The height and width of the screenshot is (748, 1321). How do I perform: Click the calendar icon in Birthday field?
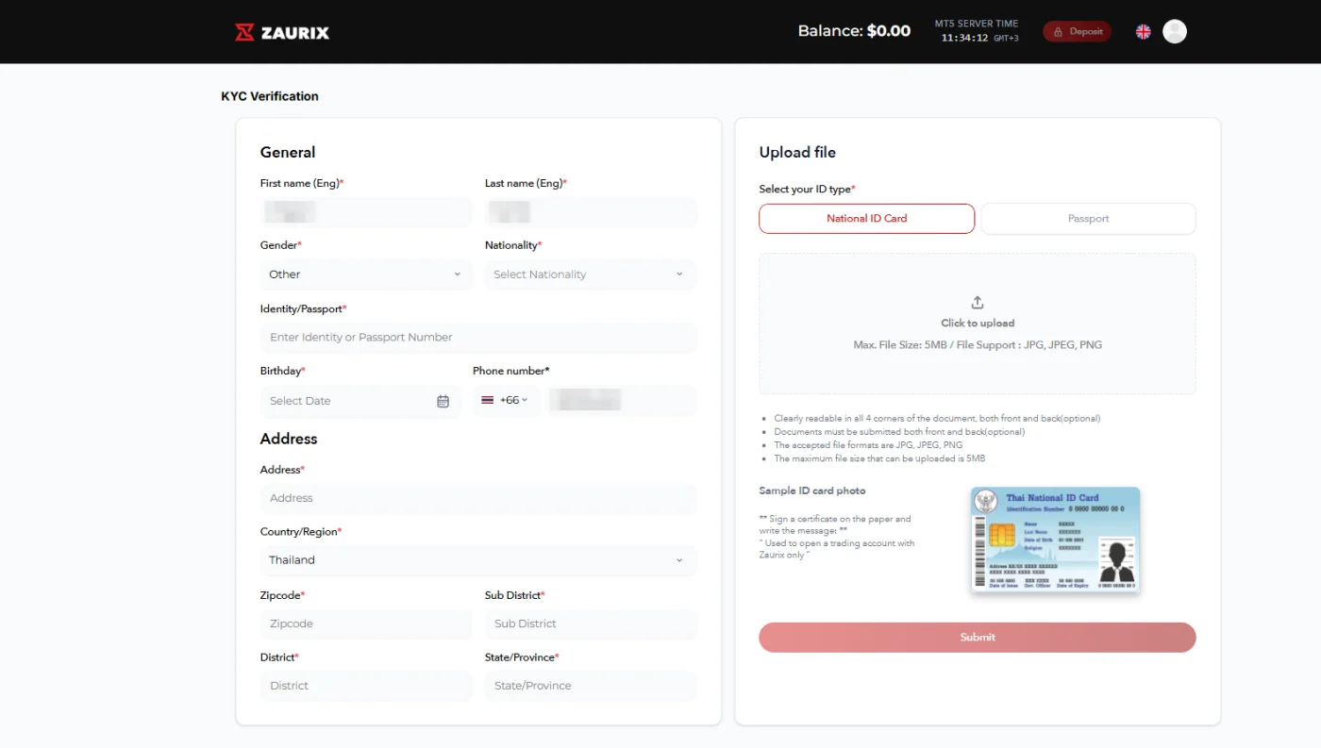(443, 401)
